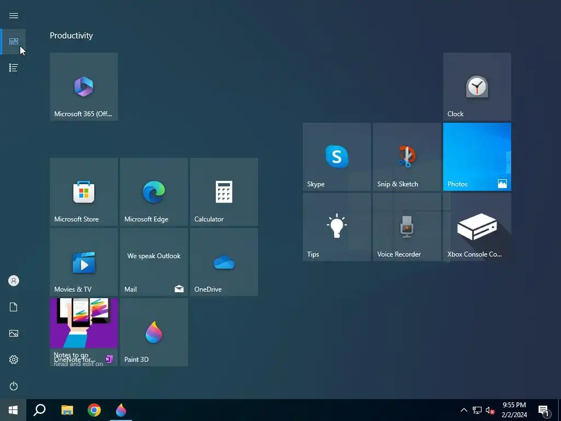Launch Google Chrome from the taskbar
Screen dimensions: 561x421
94,410
